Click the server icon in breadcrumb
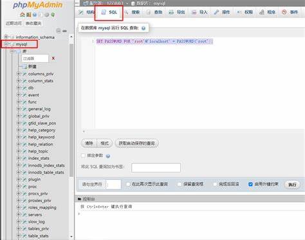This screenshot has width=305, height=240. [x=86, y=3]
